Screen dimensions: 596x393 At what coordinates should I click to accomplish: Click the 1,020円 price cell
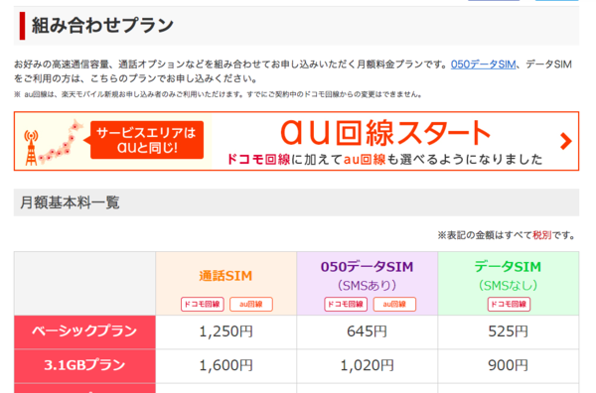[x=368, y=365]
